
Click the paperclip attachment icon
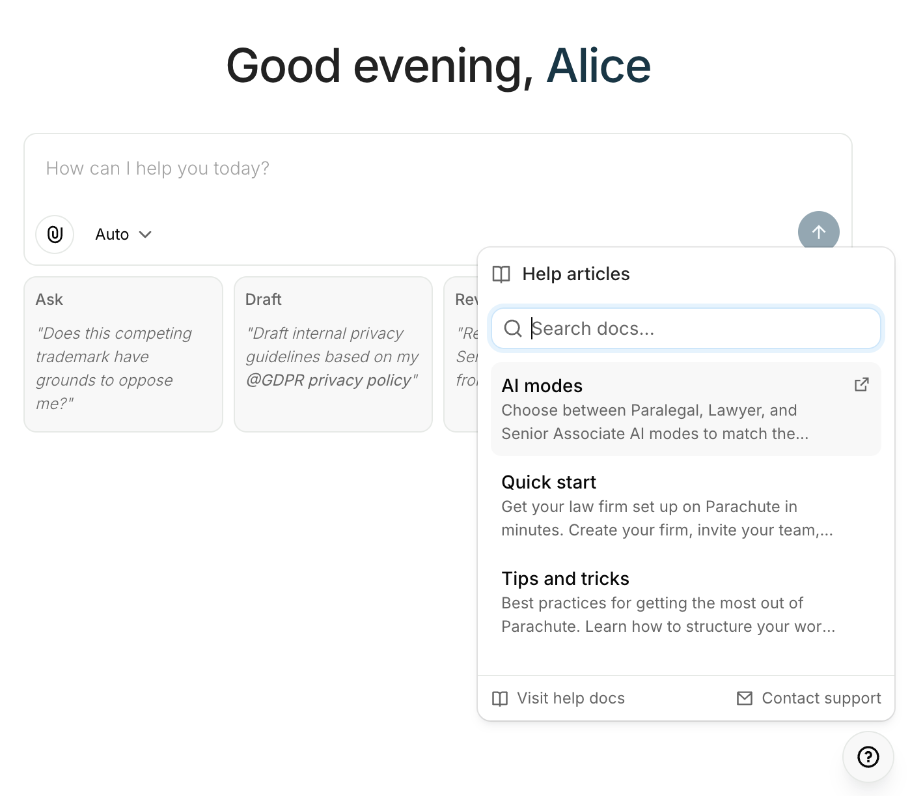pos(55,235)
